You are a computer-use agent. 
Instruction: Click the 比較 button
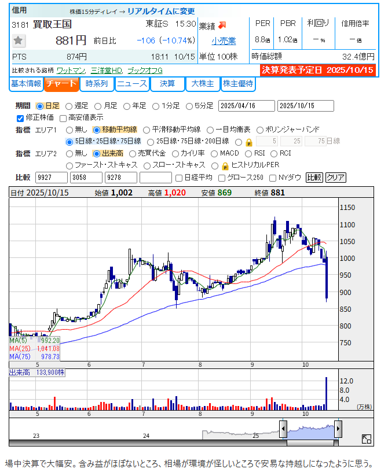point(314,178)
